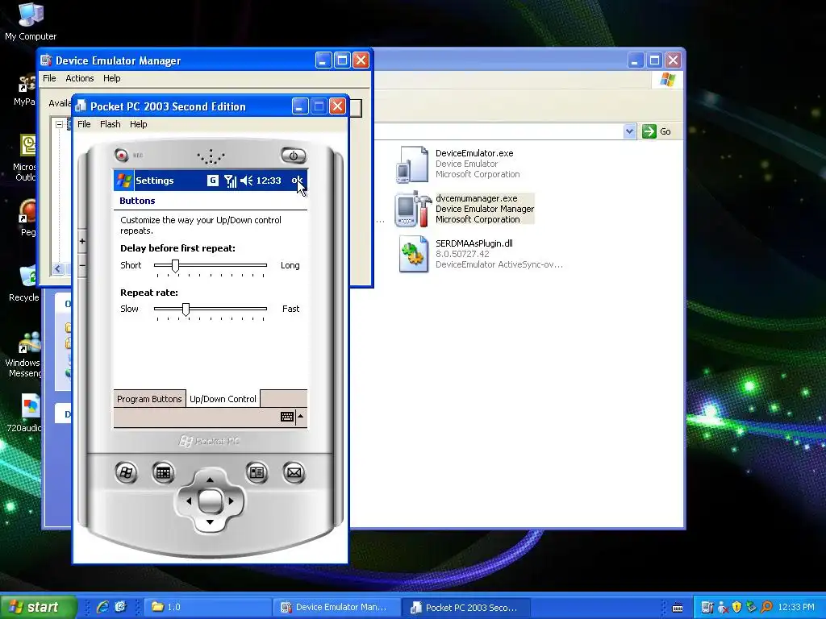
Task: Open the Flash menu in the Pocket PC window
Action: 110,124
